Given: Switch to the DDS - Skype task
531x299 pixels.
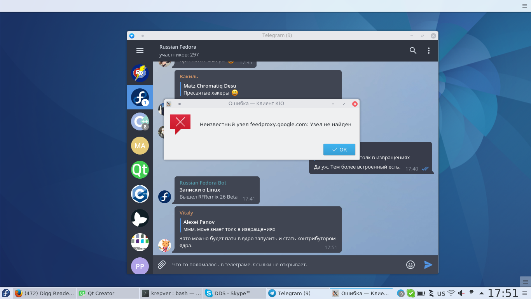Looking at the screenshot, I should pyautogui.click(x=234, y=293).
